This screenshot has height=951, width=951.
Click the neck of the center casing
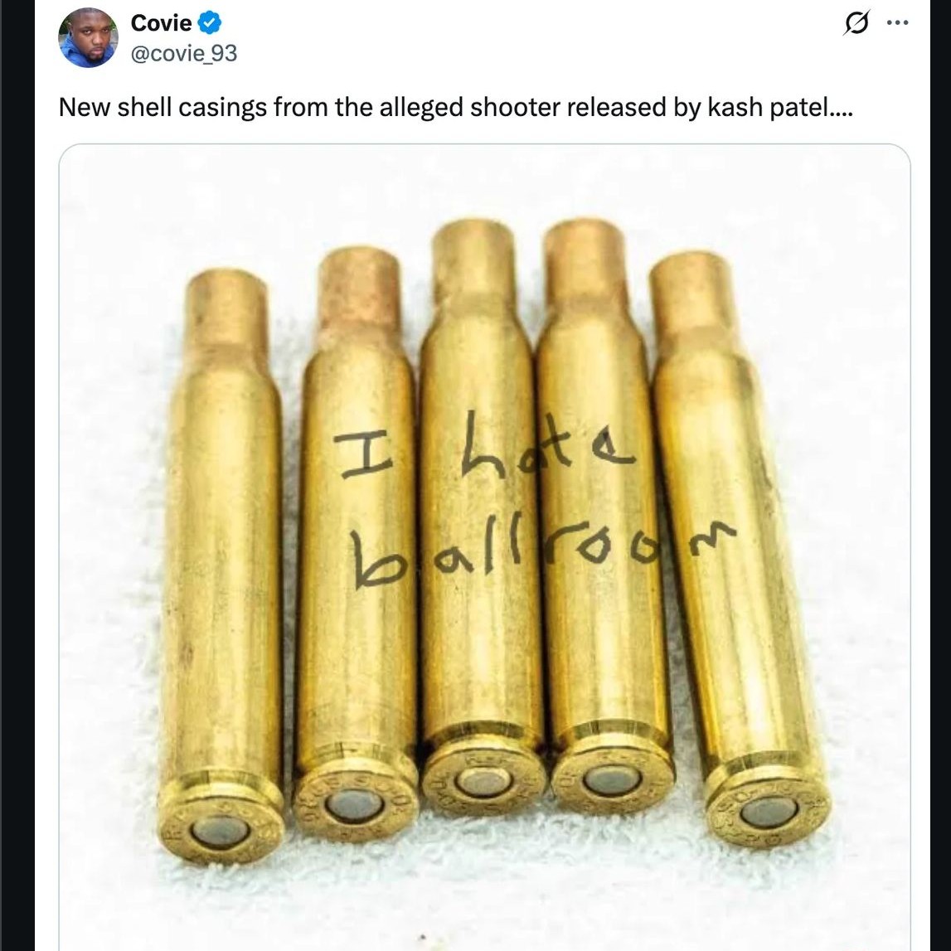point(473,265)
